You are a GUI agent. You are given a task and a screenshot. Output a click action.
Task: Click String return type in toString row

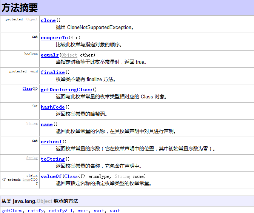[x=32, y=158]
